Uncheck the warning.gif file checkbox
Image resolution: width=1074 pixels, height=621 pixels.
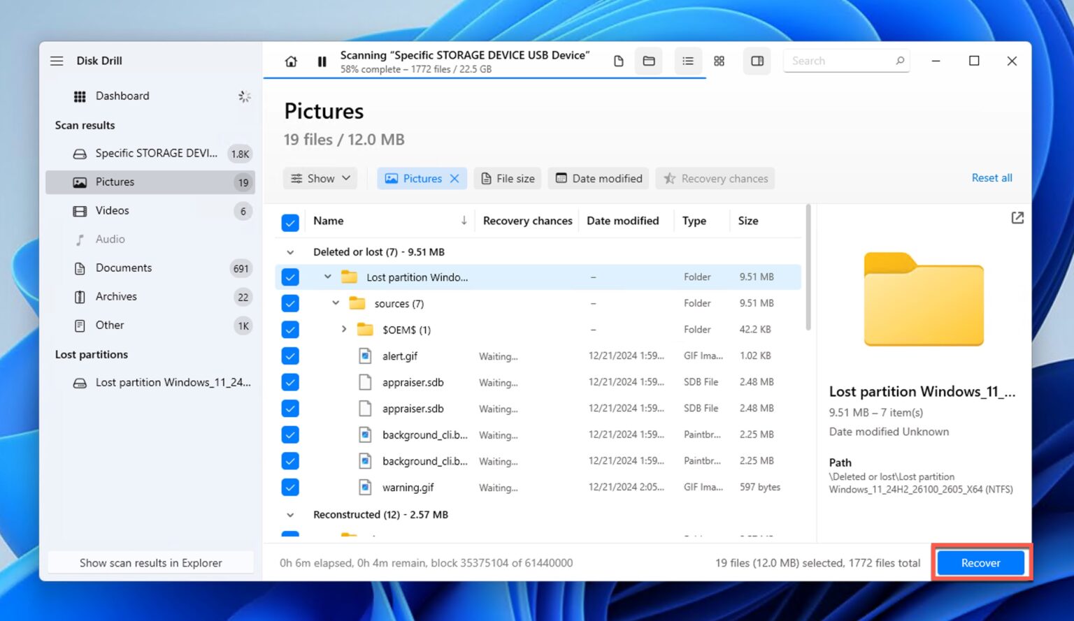pos(290,487)
